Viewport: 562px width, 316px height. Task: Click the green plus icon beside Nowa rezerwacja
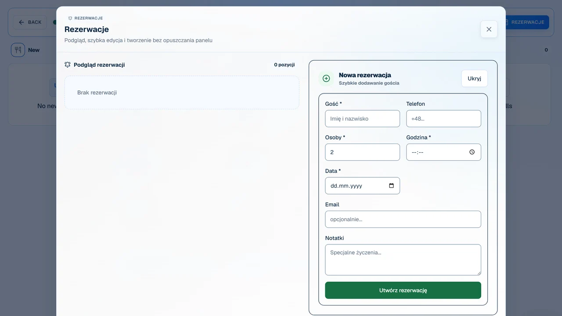click(x=326, y=79)
